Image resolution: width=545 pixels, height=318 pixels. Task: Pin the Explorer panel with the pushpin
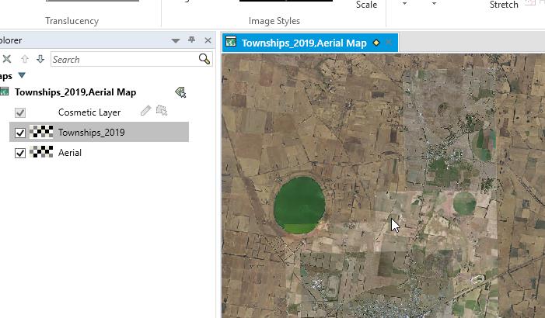pyautogui.click(x=191, y=40)
